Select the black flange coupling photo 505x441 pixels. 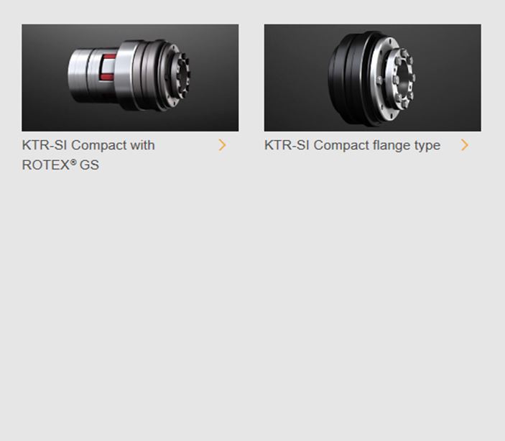(x=373, y=78)
